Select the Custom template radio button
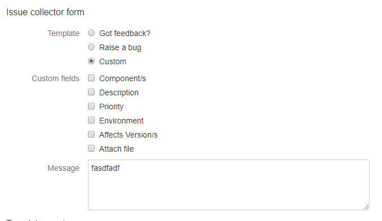 pos(91,61)
